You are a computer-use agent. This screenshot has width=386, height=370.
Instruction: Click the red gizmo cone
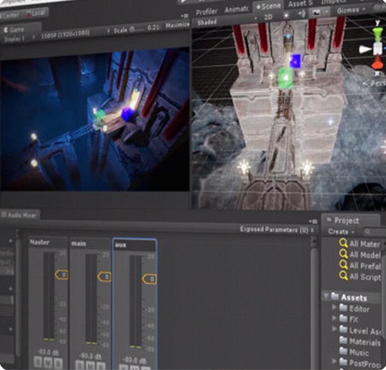pos(377,63)
